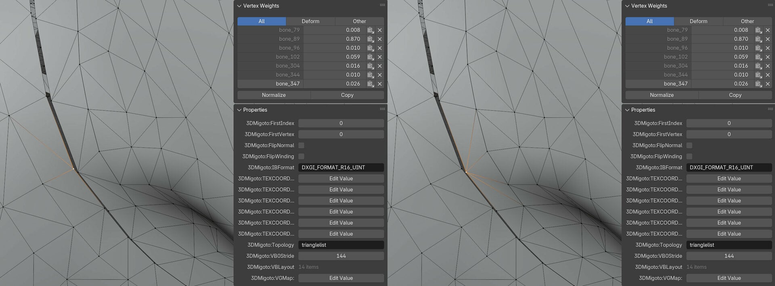Viewport: 775px width, 286px height.
Task: Click 3DMigoto:IBFormat text field, left panel
Action: click(341, 167)
